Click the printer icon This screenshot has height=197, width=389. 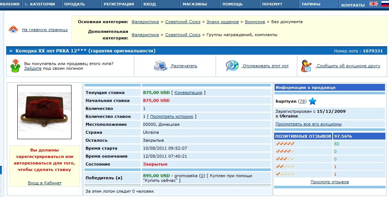tap(160, 66)
